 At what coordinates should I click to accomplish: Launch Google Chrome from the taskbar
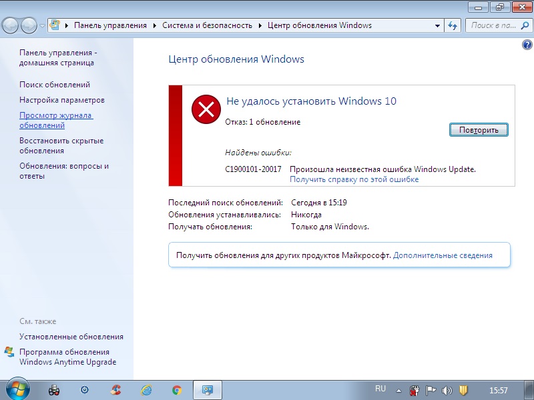(177, 389)
